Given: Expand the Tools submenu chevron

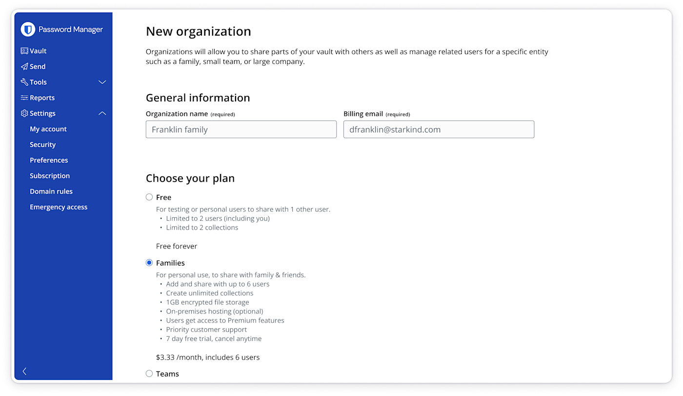Looking at the screenshot, I should pyautogui.click(x=102, y=82).
